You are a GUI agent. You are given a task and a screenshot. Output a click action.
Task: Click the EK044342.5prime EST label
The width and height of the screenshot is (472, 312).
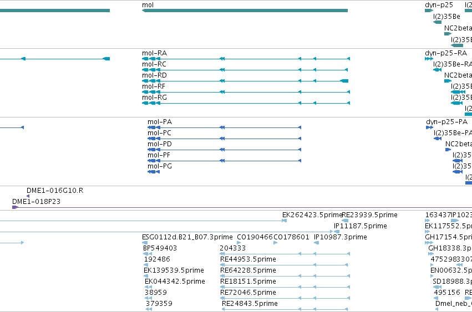(x=175, y=282)
